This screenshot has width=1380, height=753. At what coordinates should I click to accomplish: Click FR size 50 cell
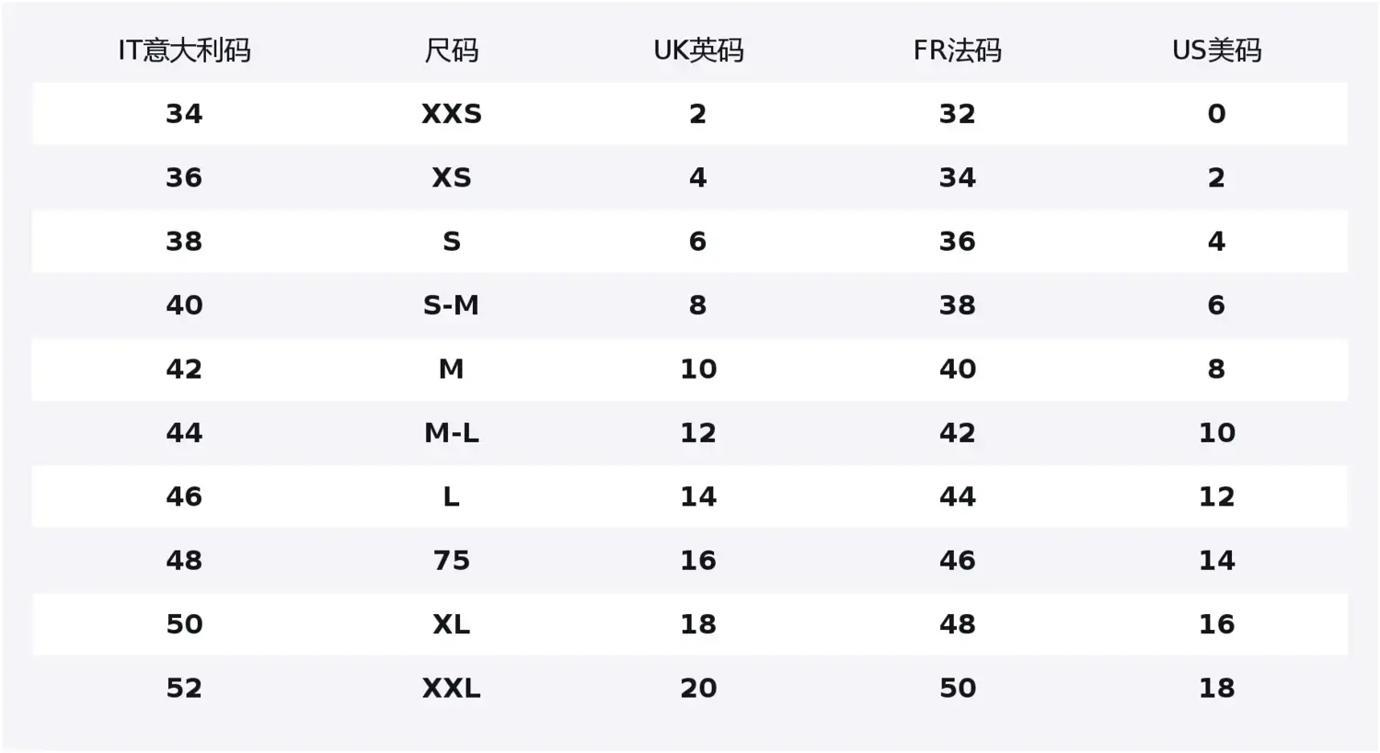[957, 689]
